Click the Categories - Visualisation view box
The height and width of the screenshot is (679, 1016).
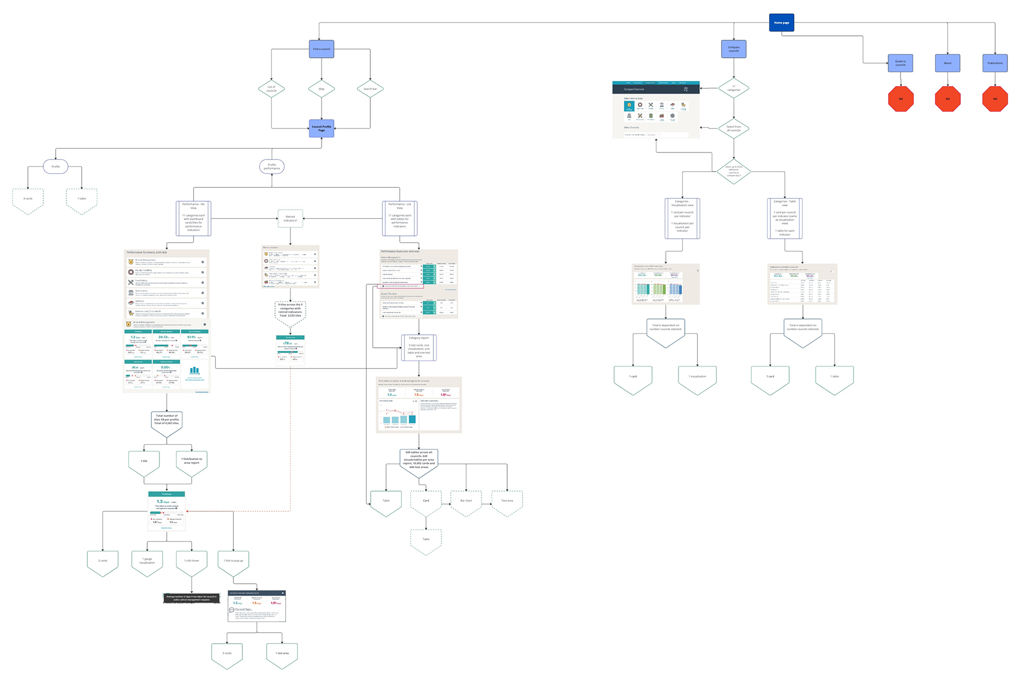pos(683,218)
